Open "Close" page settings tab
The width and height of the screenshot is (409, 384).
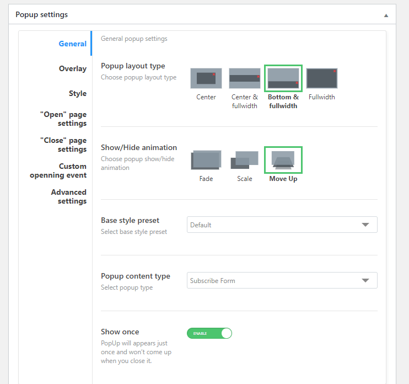pyautogui.click(x=63, y=145)
